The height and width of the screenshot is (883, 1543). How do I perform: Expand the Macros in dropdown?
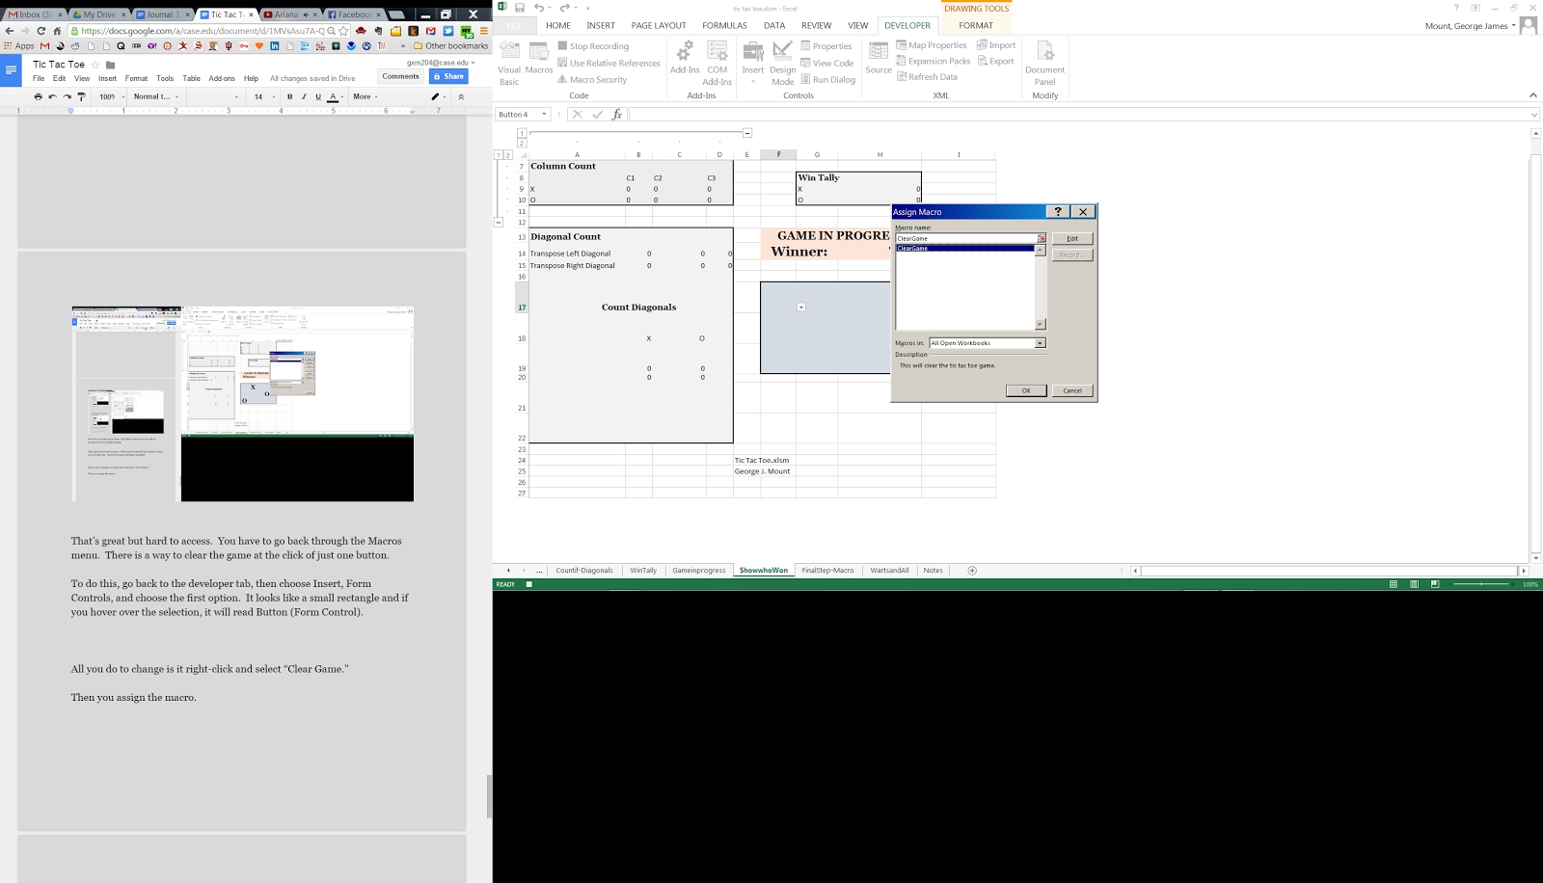click(x=1040, y=343)
